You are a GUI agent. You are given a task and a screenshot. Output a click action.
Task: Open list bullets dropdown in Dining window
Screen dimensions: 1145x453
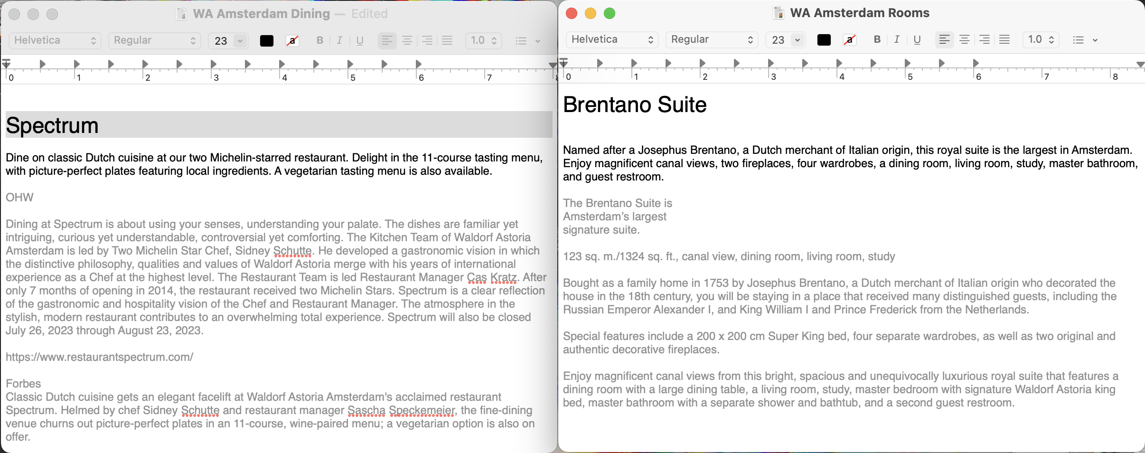527,41
